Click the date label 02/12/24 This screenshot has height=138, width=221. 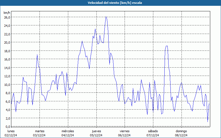pyautogui.click(x=11, y=135)
